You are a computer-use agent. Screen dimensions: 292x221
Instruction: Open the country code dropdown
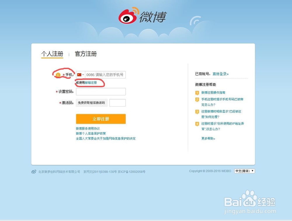click(83, 74)
